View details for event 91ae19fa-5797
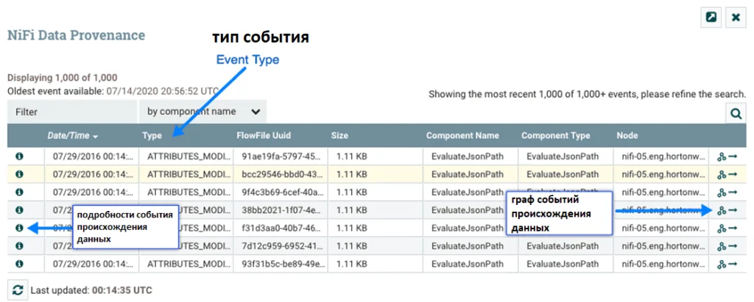The image size is (754, 302). (x=19, y=156)
